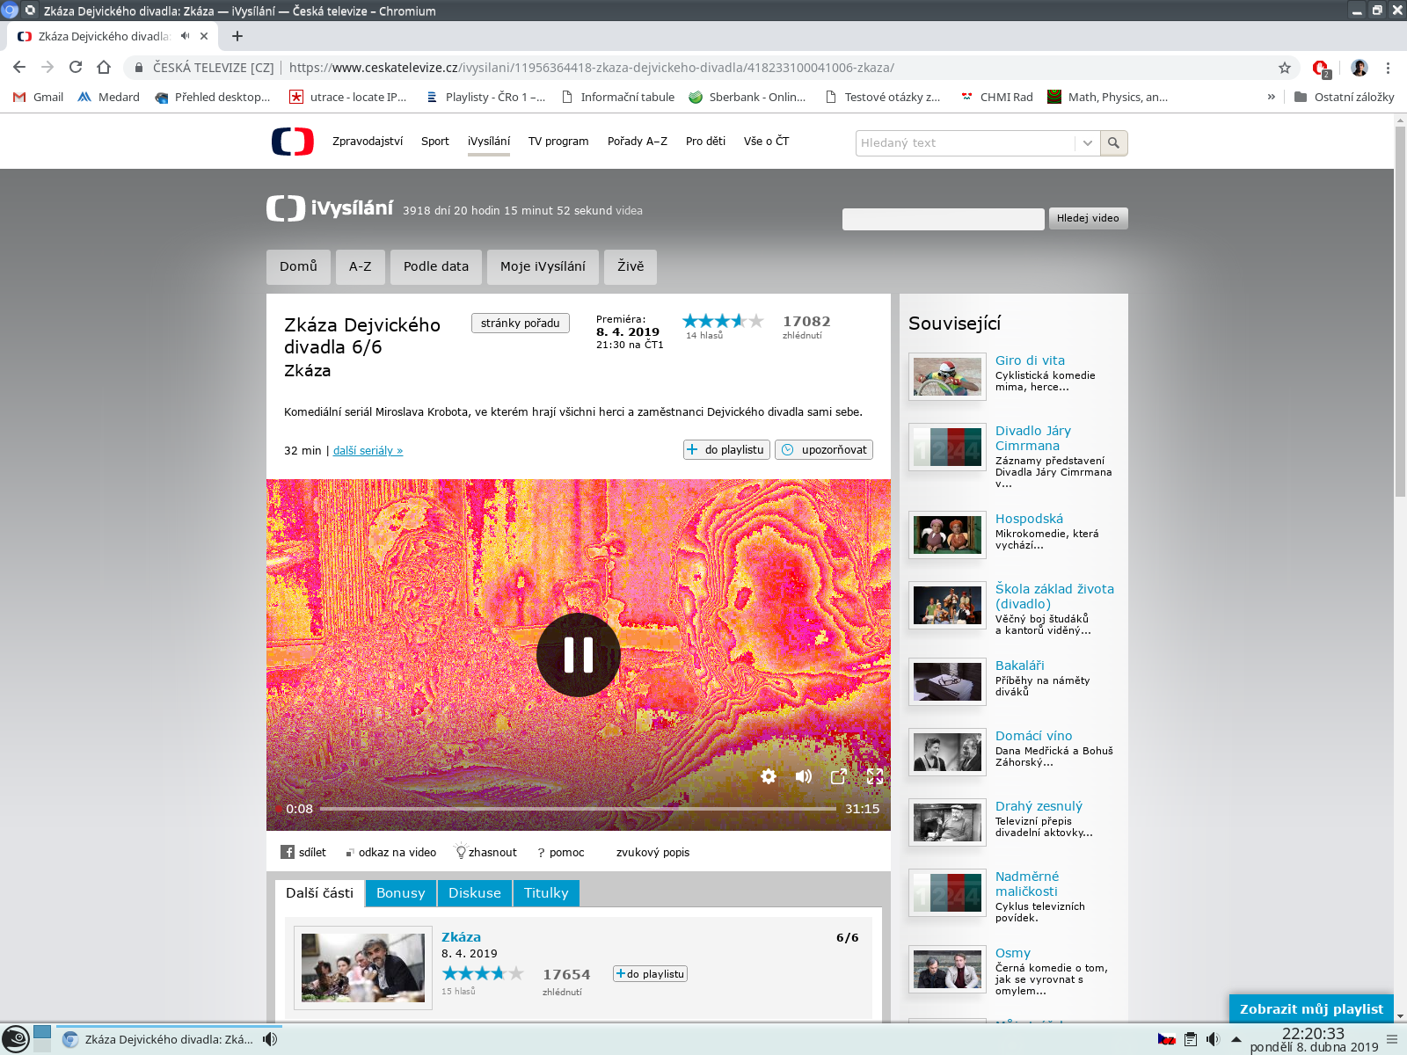Open the browser profile avatar

tap(1360, 68)
